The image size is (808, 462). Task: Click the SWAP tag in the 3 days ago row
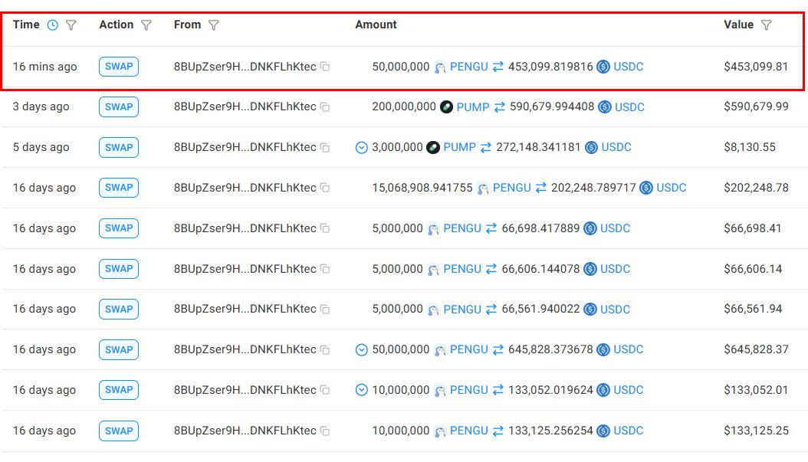coord(119,107)
